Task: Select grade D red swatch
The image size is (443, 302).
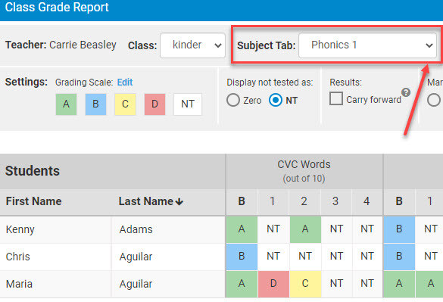Action: (x=154, y=104)
